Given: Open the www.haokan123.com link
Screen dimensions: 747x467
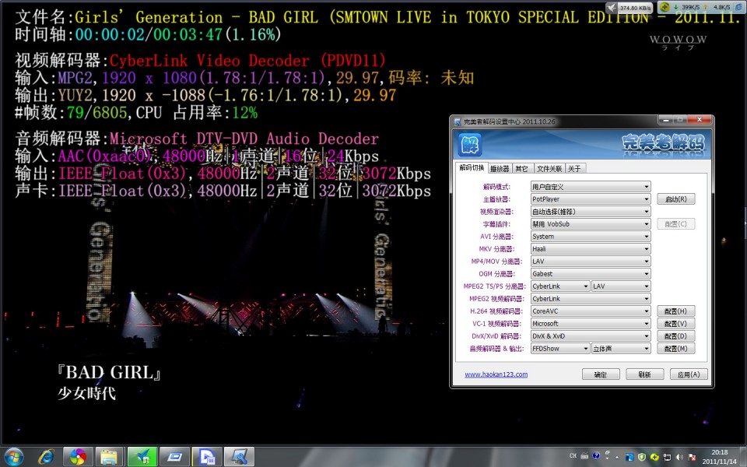Looking at the screenshot, I should click(496, 374).
